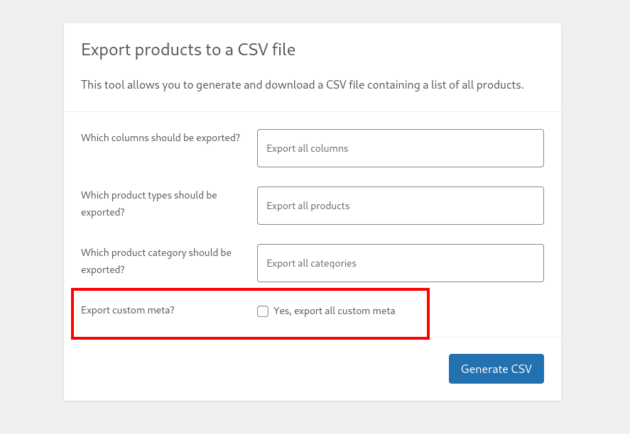The width and height of the screenshot is (630, 434).
Task: Open the 'Export all products' type selector
Action: 400,206
